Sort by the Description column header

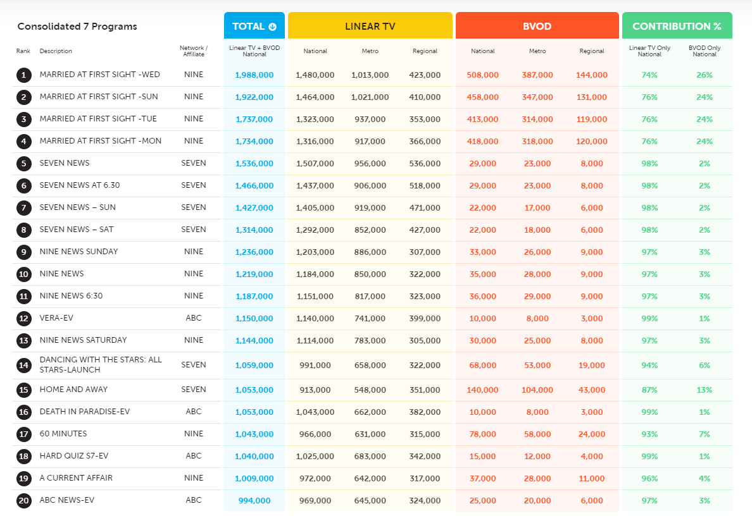tap(56, 51)
